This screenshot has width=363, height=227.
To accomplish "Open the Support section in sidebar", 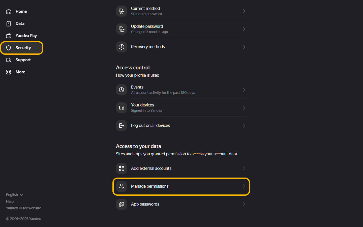I will click(x=23, y=60).
